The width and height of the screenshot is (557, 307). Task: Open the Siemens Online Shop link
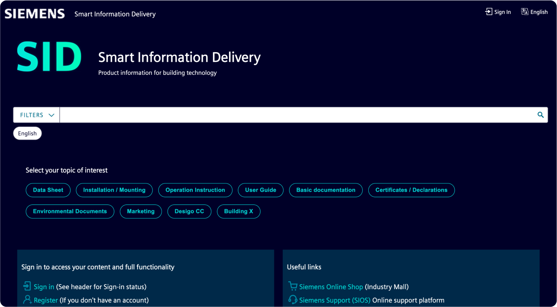pos(331,287)
